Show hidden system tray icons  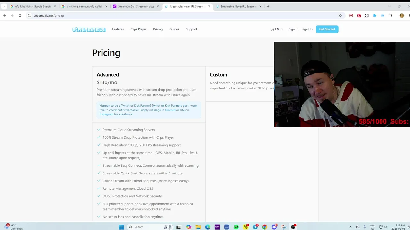tap(350, 227)
